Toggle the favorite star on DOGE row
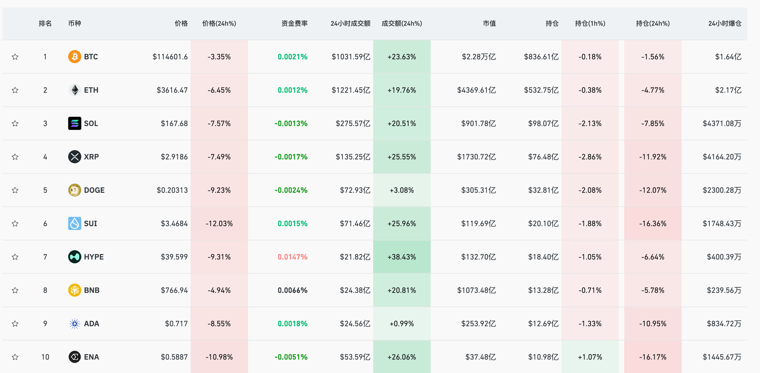760x373 pixels. tap(15, 190)
